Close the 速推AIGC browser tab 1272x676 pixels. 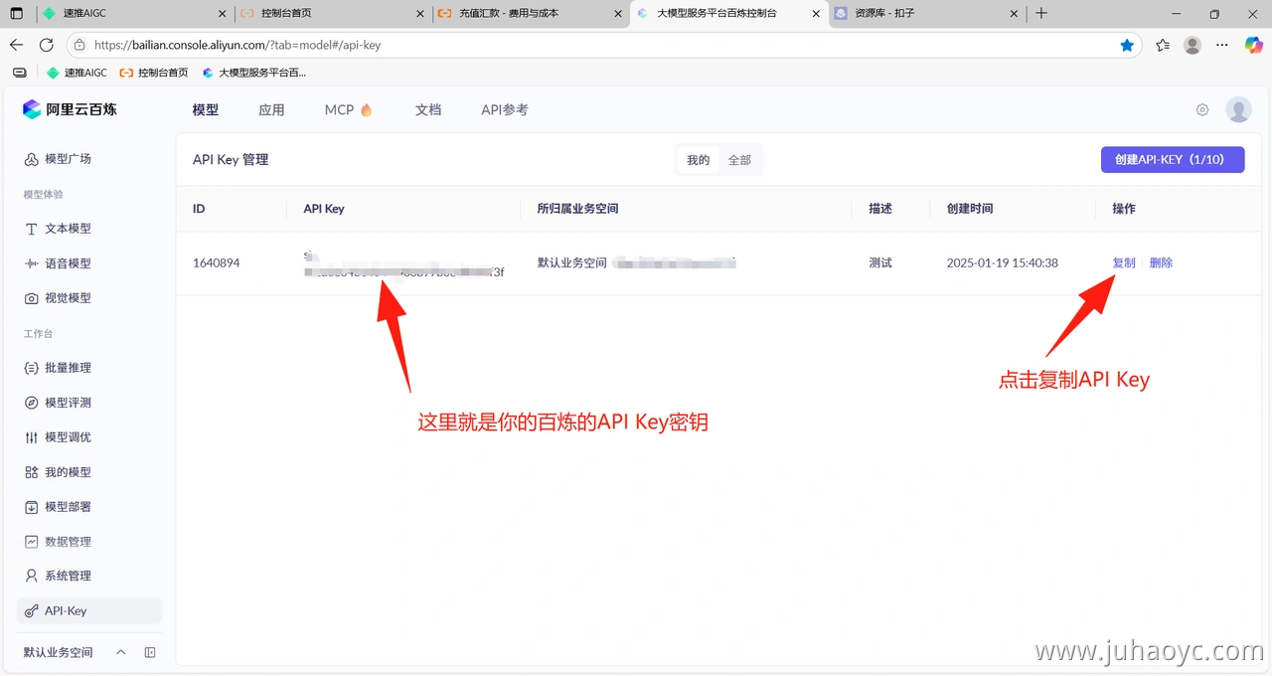[222, 14]
